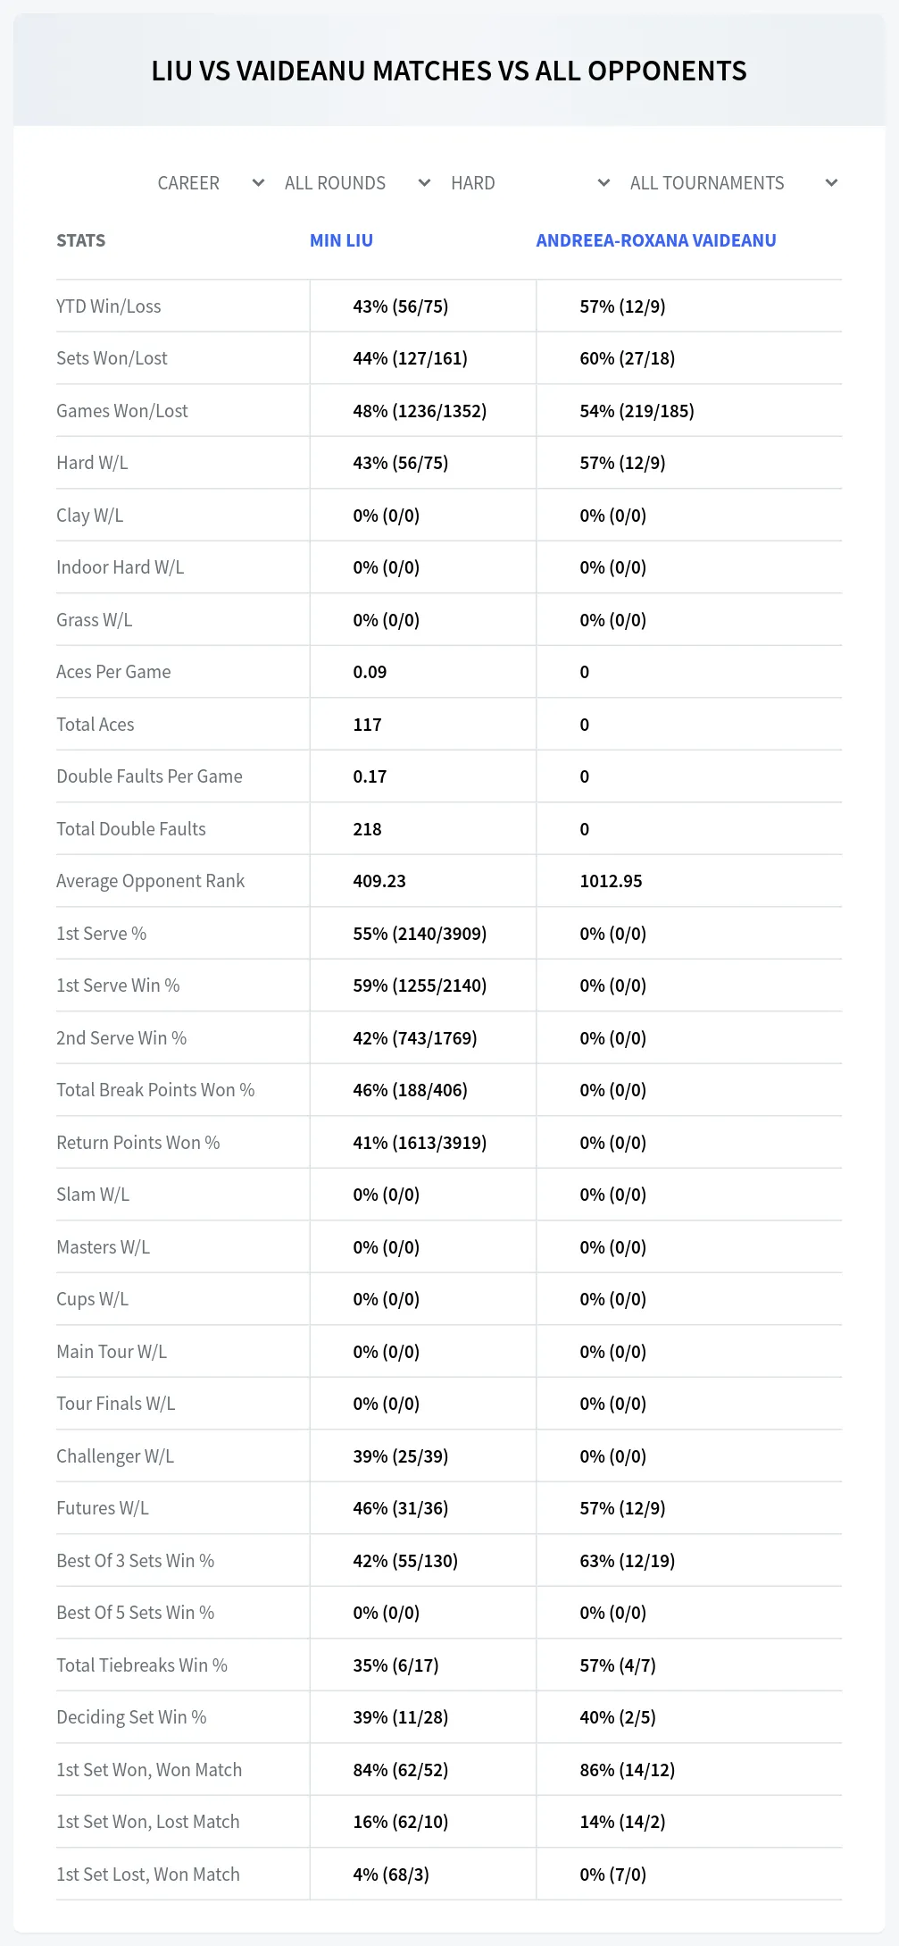Expand the ALL TOURNAMENTS dropdown
Image resolution: width=899 pixels, height=1946 pixels.
[732, 183]
